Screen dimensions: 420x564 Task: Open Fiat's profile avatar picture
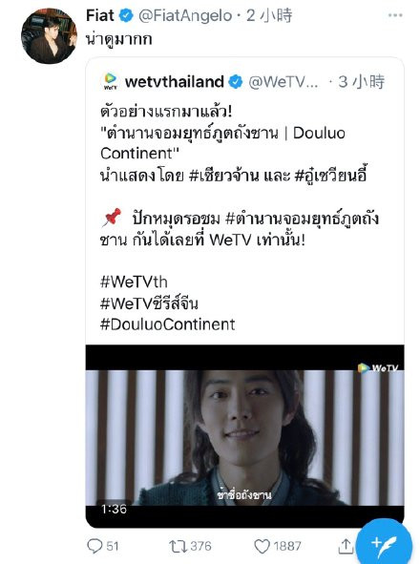click(x=50, y=36)
